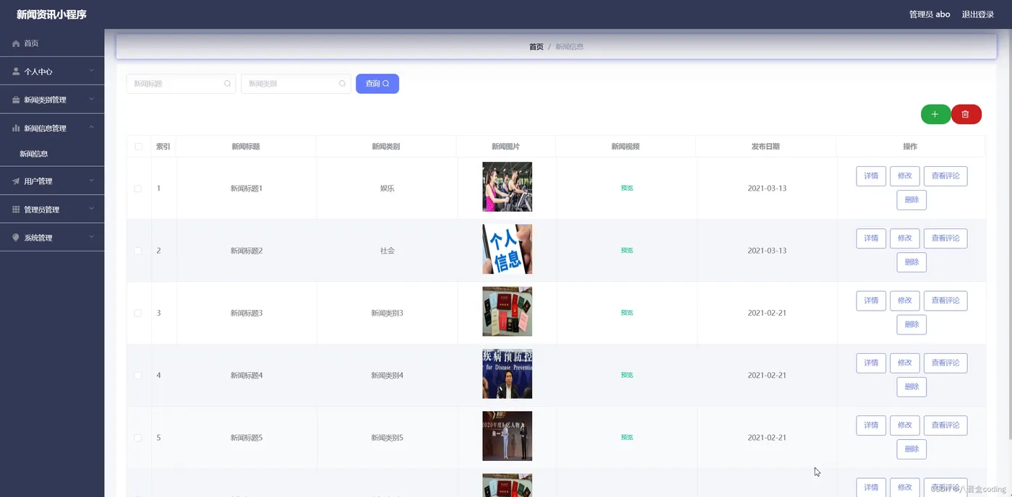Click the bar chart icon beside 新闻信息管理
The width and height of the screenshot is (1012, 497).
point(16,128)
